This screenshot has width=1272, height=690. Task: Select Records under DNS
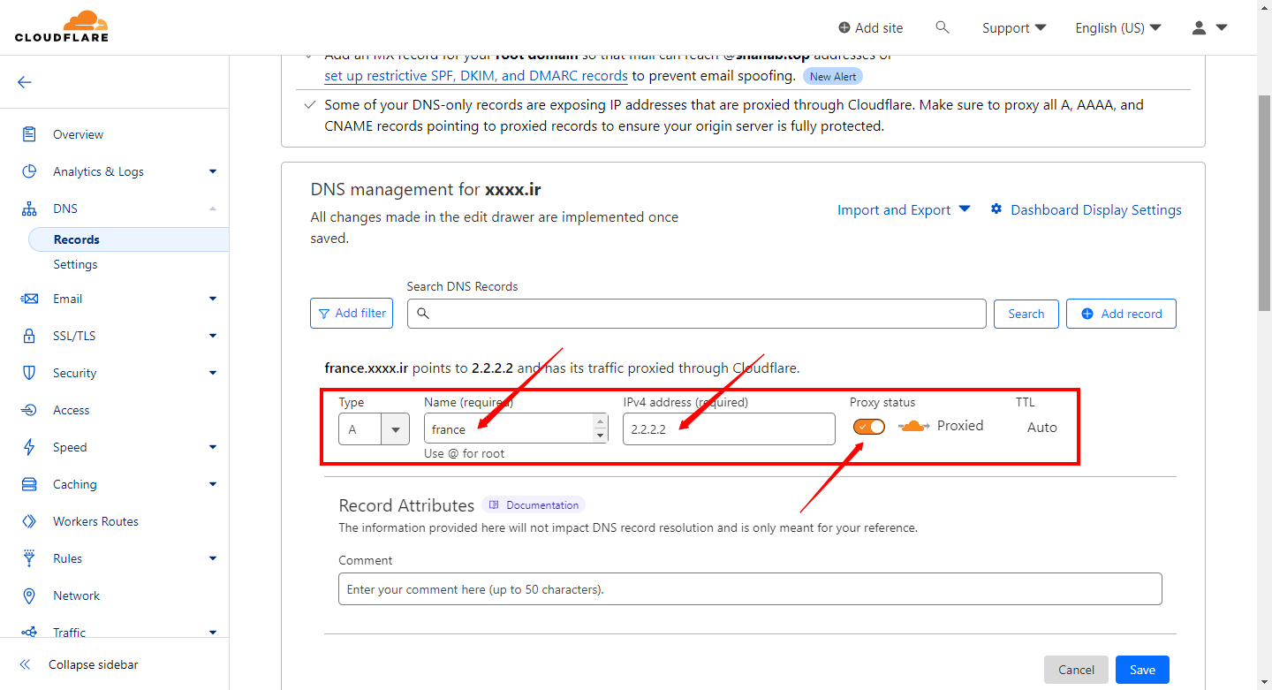click(129, 239)
